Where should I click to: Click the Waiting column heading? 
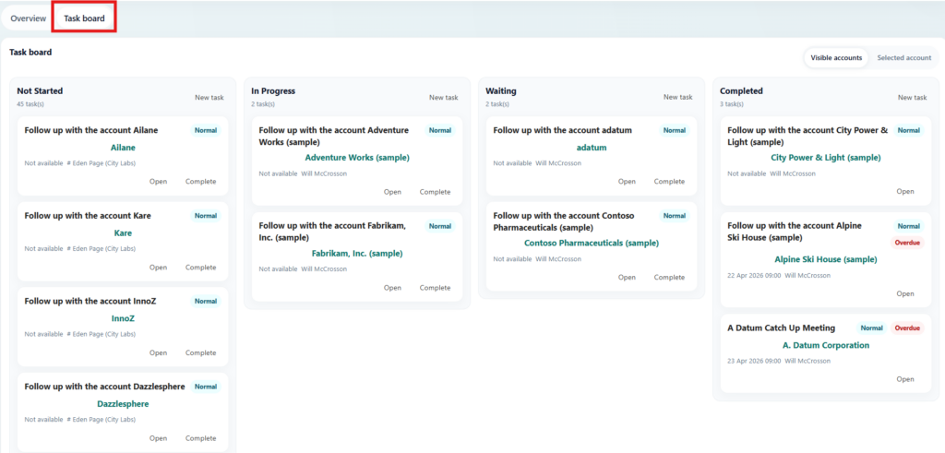click(501, 91)
